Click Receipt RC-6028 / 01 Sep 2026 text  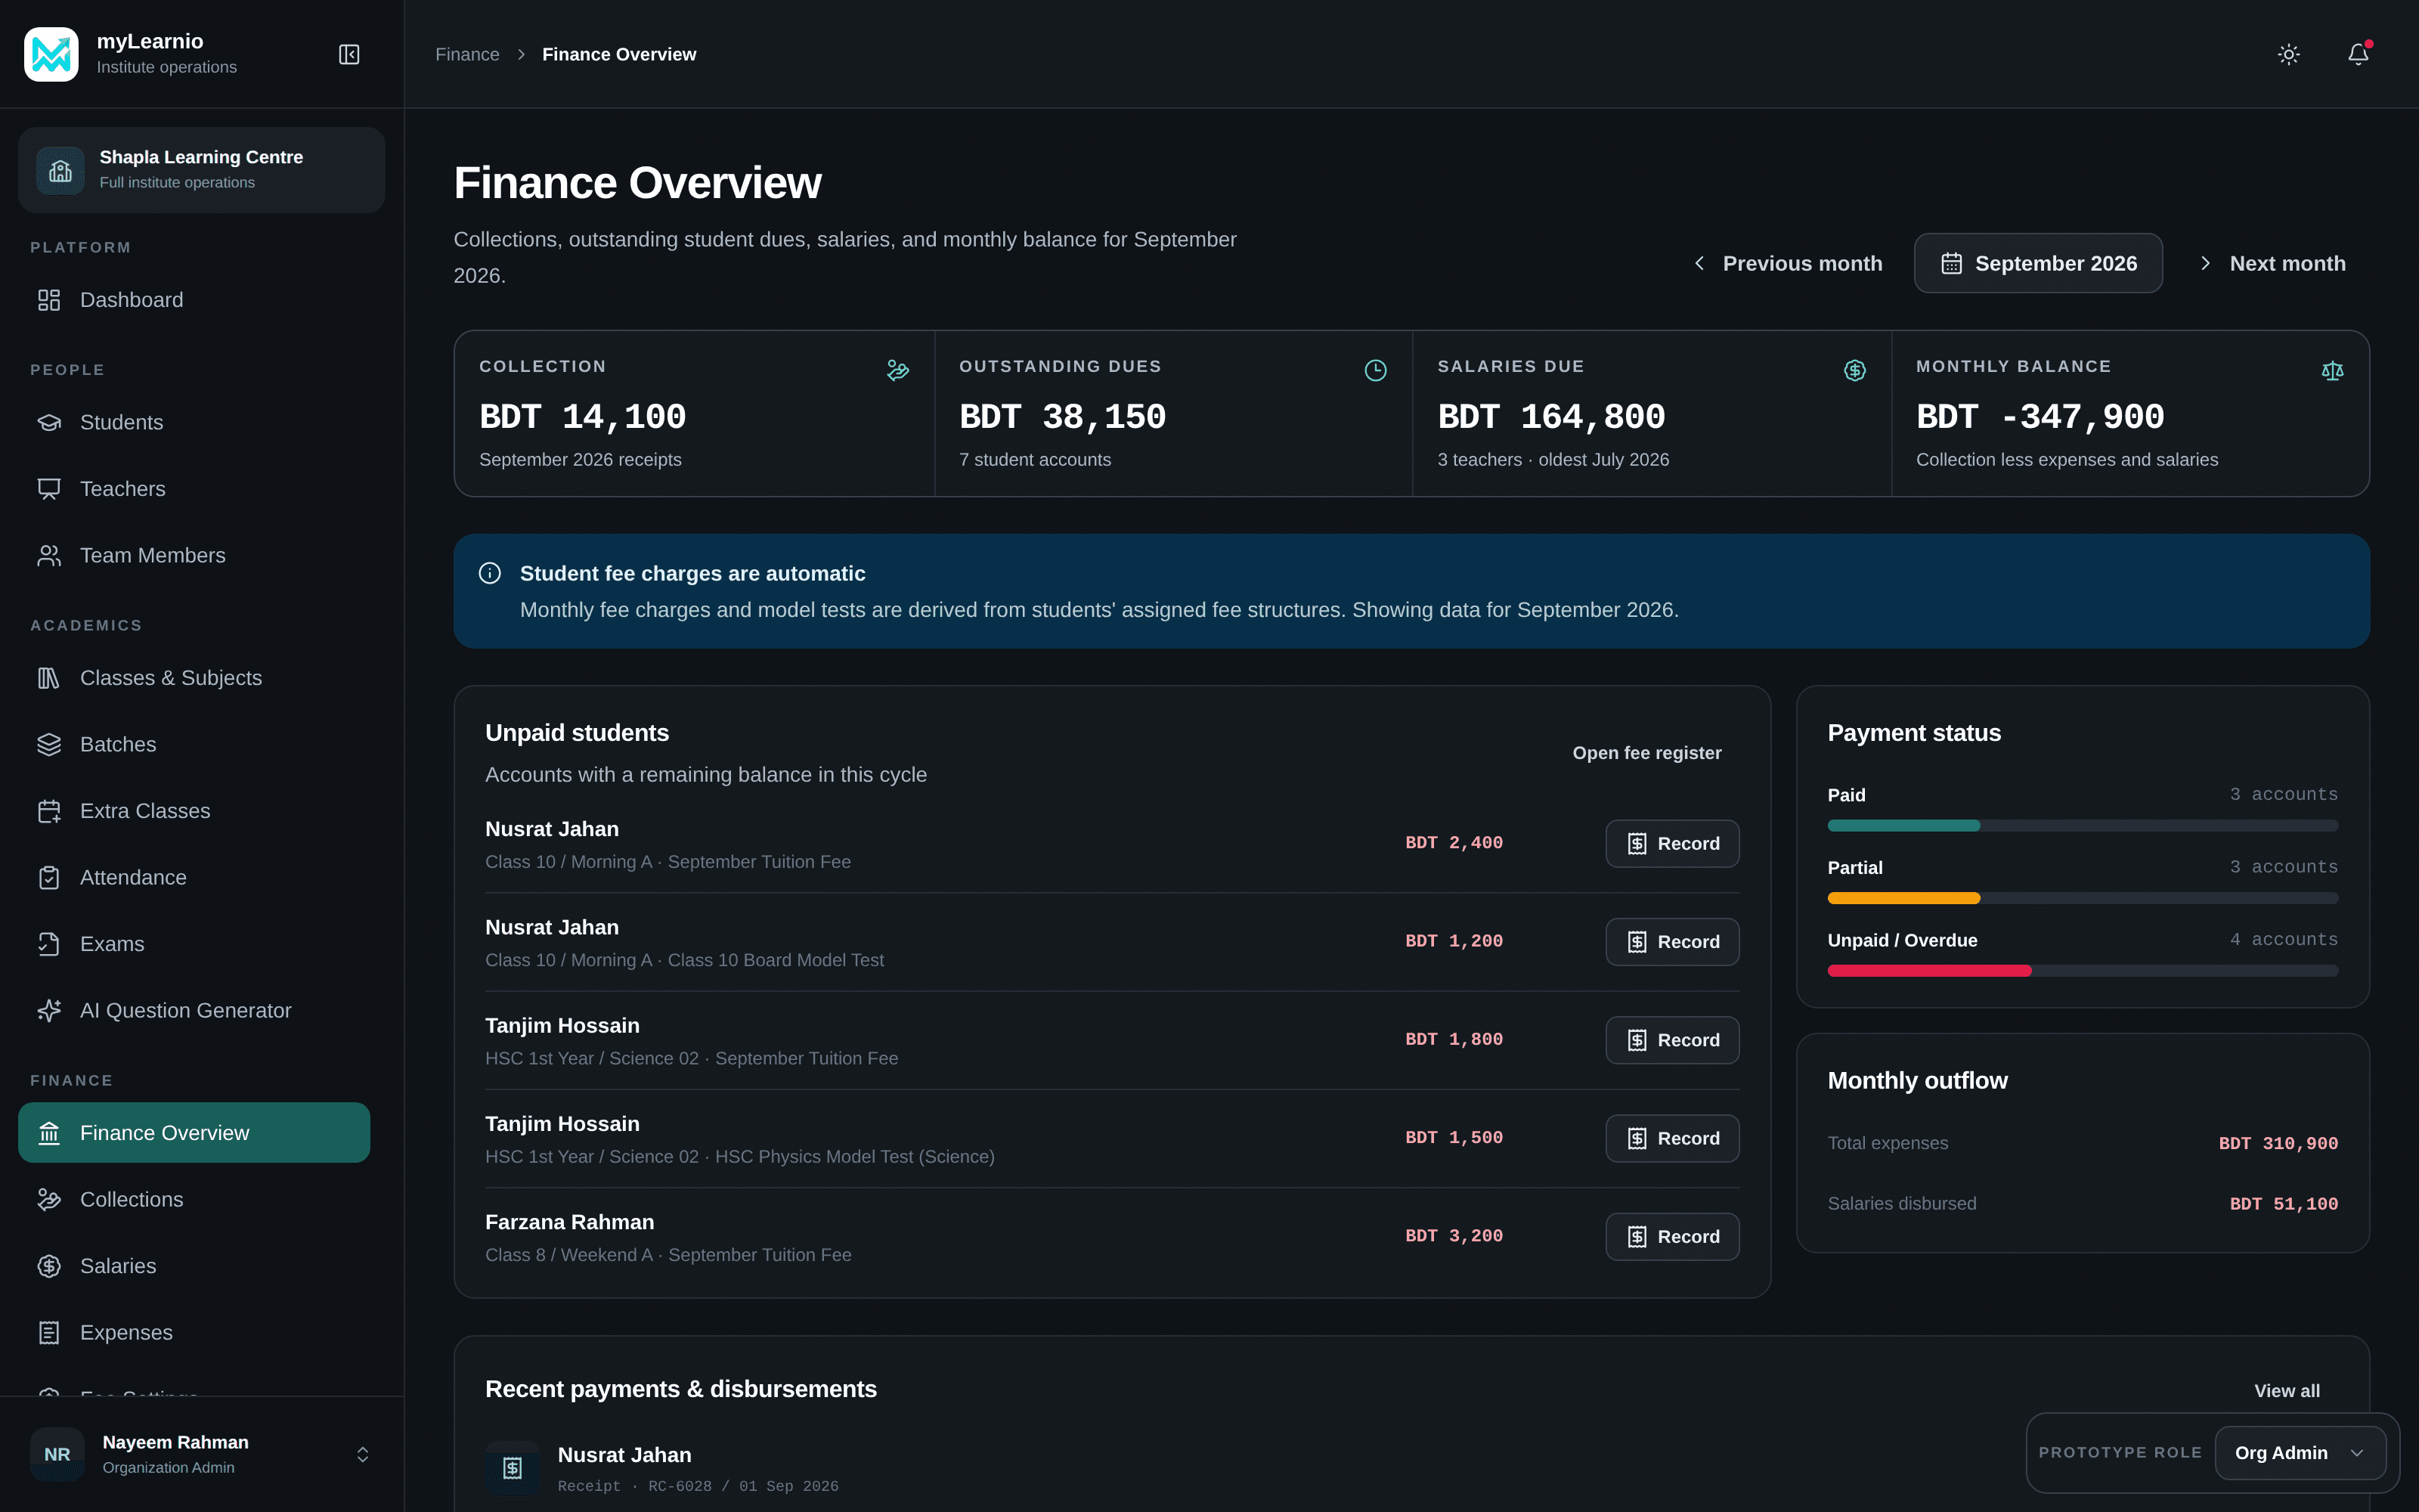click(x=698, y=1486)
